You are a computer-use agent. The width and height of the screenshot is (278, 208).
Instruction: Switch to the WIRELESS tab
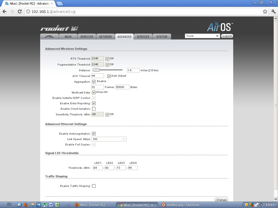[87, 37]
